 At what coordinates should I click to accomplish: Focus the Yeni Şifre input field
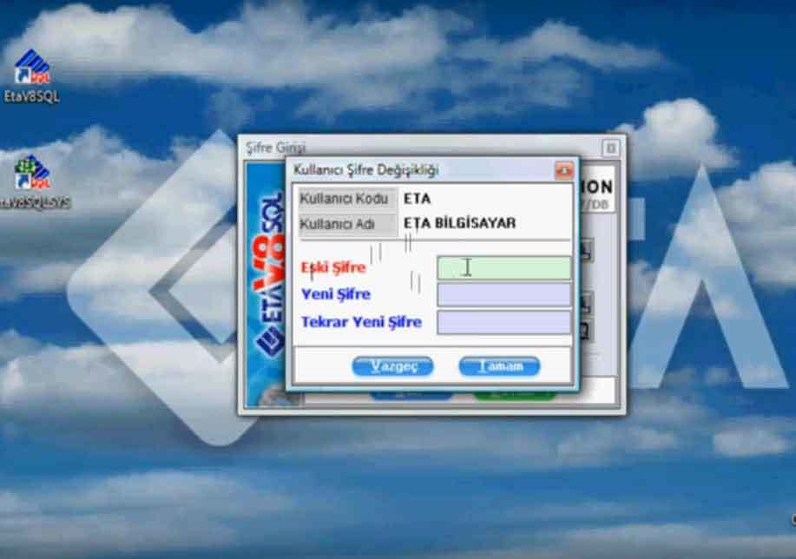pyautogui.click(x=504, y=294)
